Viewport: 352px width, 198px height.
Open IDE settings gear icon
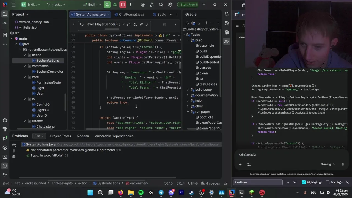170,5
